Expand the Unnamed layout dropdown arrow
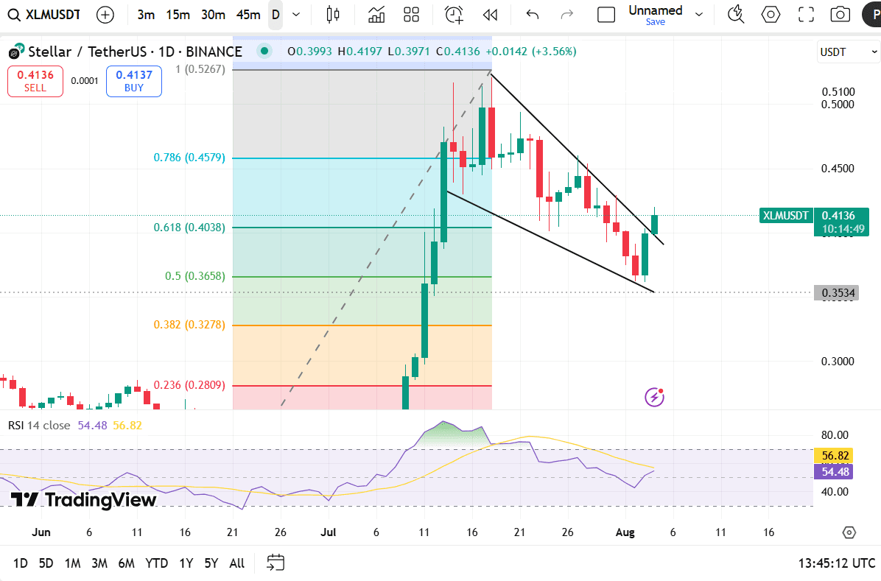This screenshot has width=881, height=581. click(x=699, y=15)
